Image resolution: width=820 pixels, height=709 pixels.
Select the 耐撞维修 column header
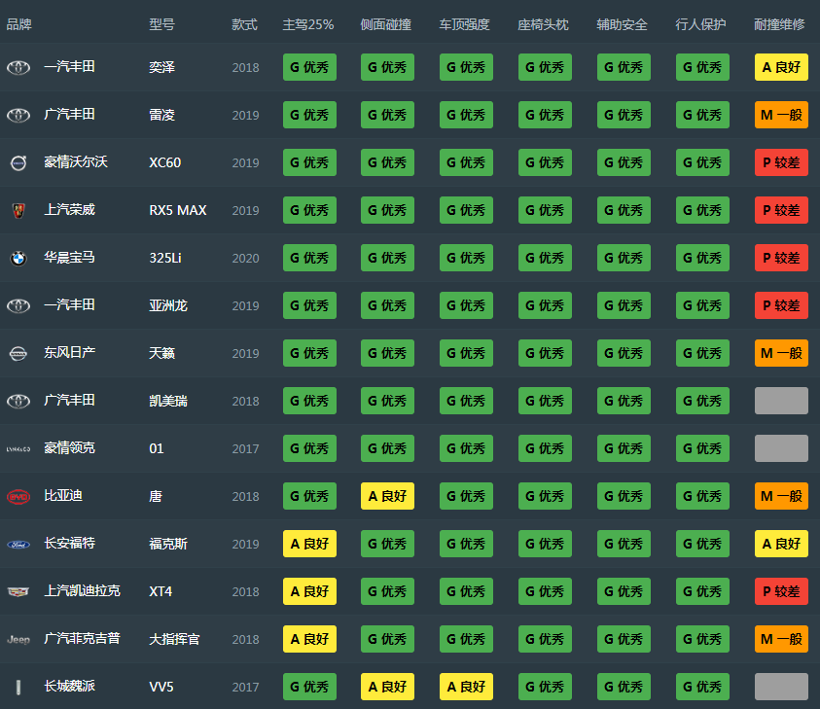[779, 24]
